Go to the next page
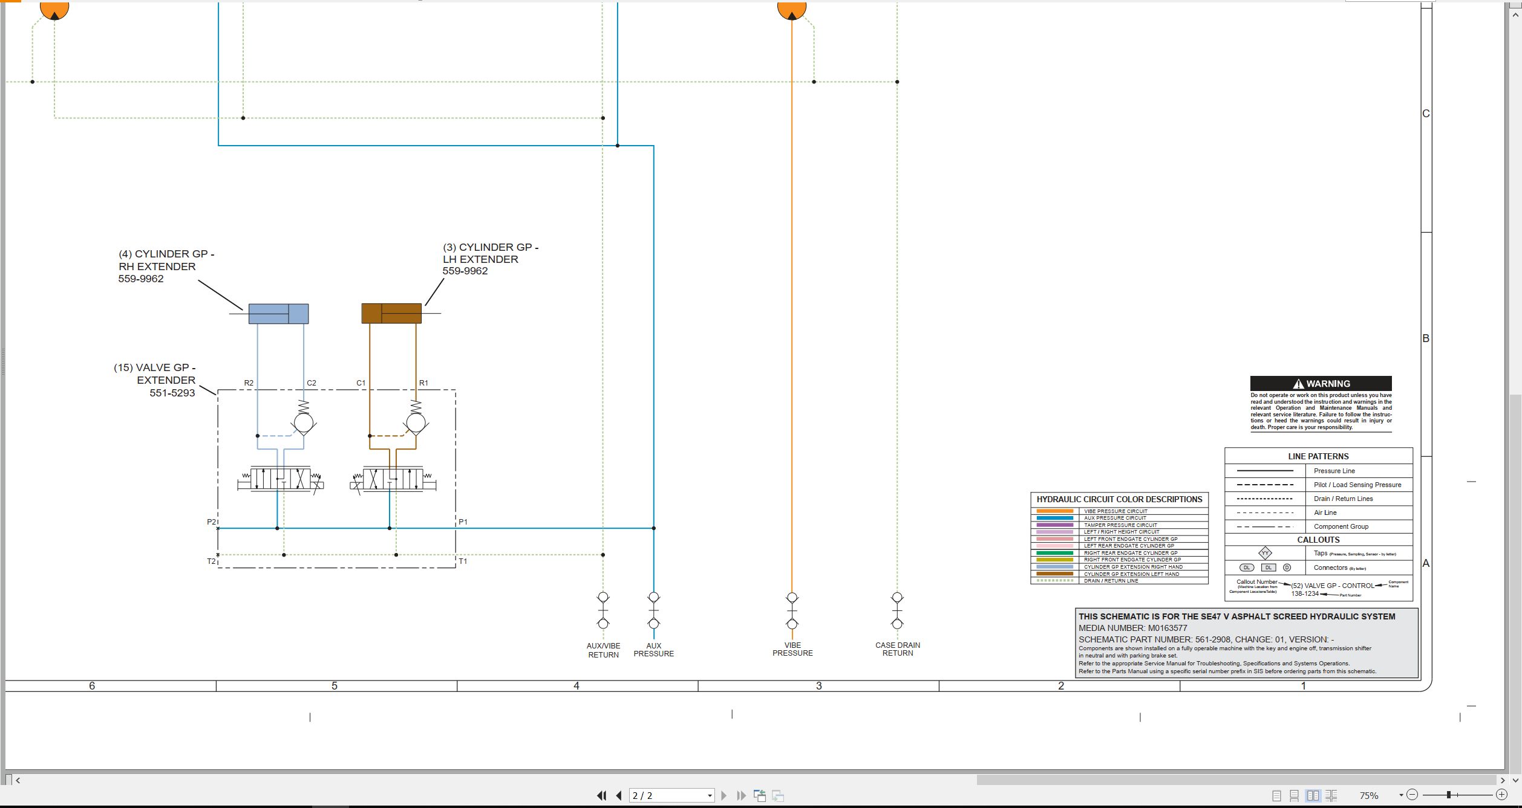The height and width of the screenshot is (808, 1522). (723, 795)
